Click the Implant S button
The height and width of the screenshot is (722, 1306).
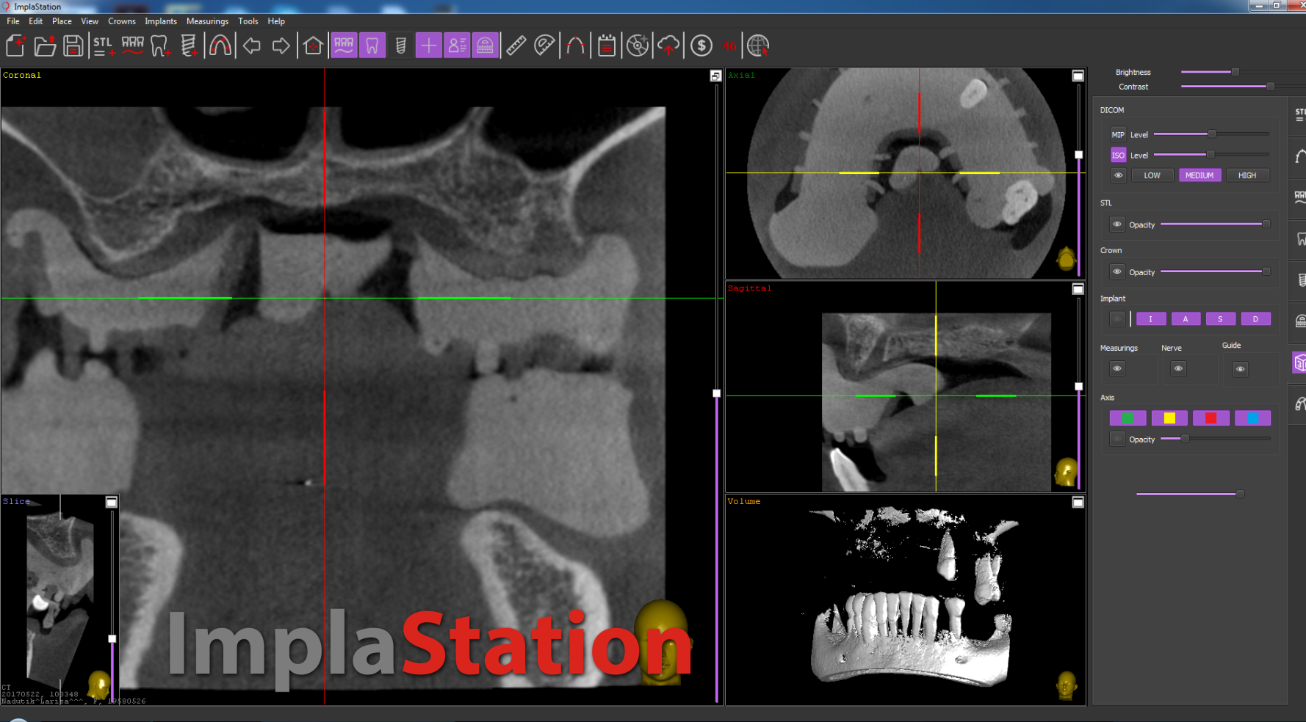pos(1220,319)
